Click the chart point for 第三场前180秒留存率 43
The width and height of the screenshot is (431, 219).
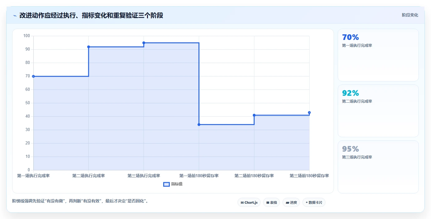pos(309,112)
